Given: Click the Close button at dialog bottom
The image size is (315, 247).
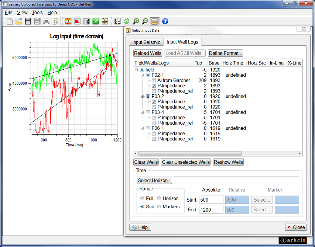Looking at the screenshot, I should pyautogui.click(x=296, y=227).
